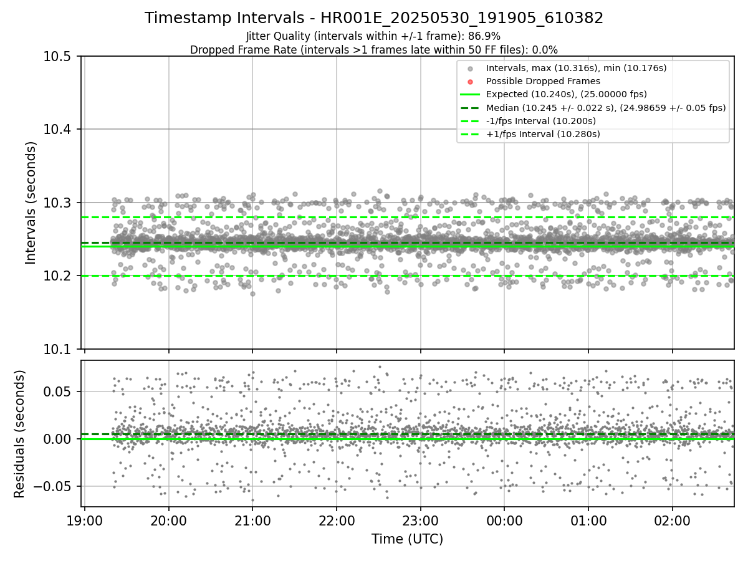Viewport: 748px width, 561px height.
Task: Click legend entry starting 'Median (10.245 +/- 0.022 s)'
Action: click(606, 108)
